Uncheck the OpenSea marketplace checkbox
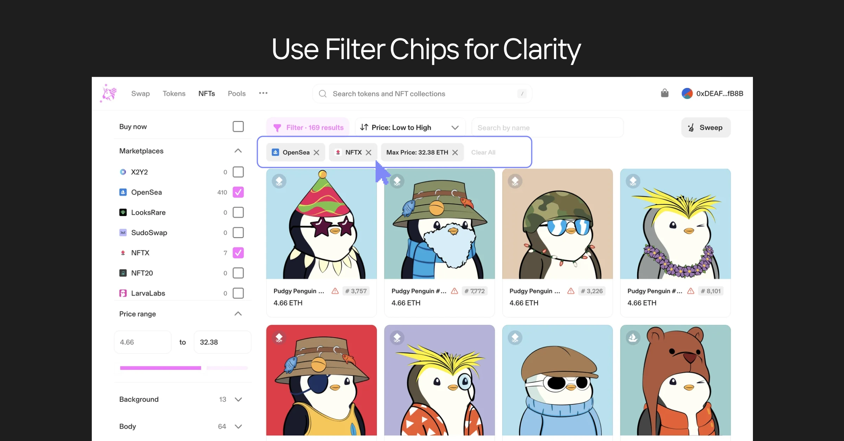 click(238, 192)
